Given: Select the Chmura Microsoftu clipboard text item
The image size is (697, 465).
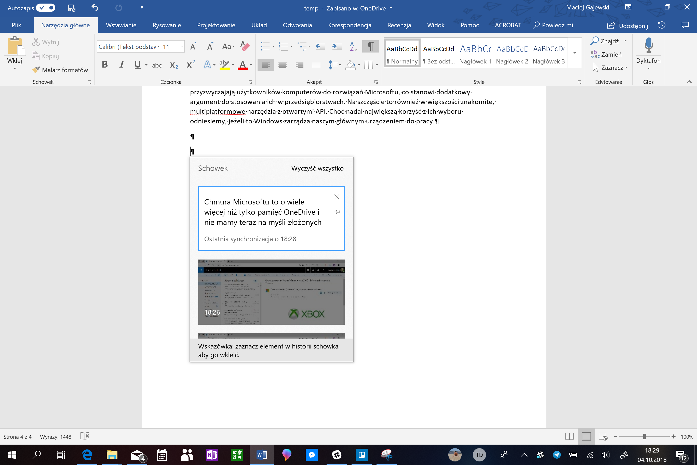Looking at the screenshot, I should point(272,219).
